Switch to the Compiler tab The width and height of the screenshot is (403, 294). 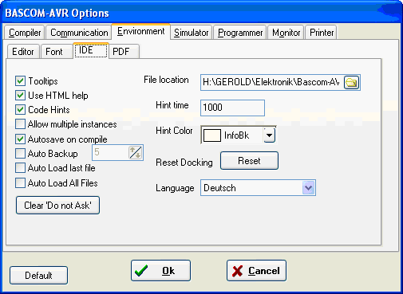tap(25, 33)
